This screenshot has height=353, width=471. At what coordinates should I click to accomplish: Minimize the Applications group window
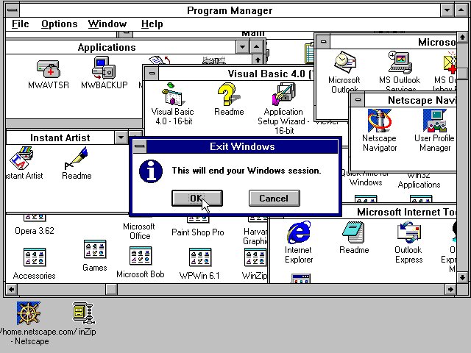[x=242, y=47]
